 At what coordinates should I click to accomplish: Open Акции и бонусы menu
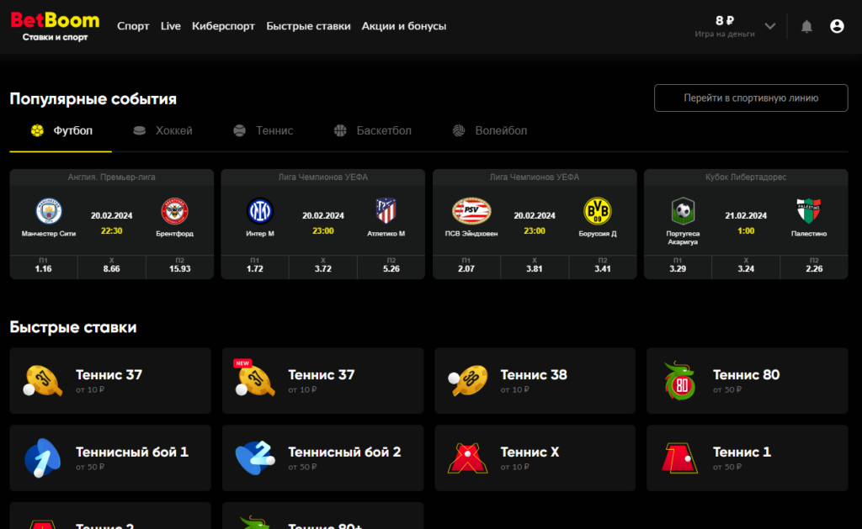tap(403, 26)
